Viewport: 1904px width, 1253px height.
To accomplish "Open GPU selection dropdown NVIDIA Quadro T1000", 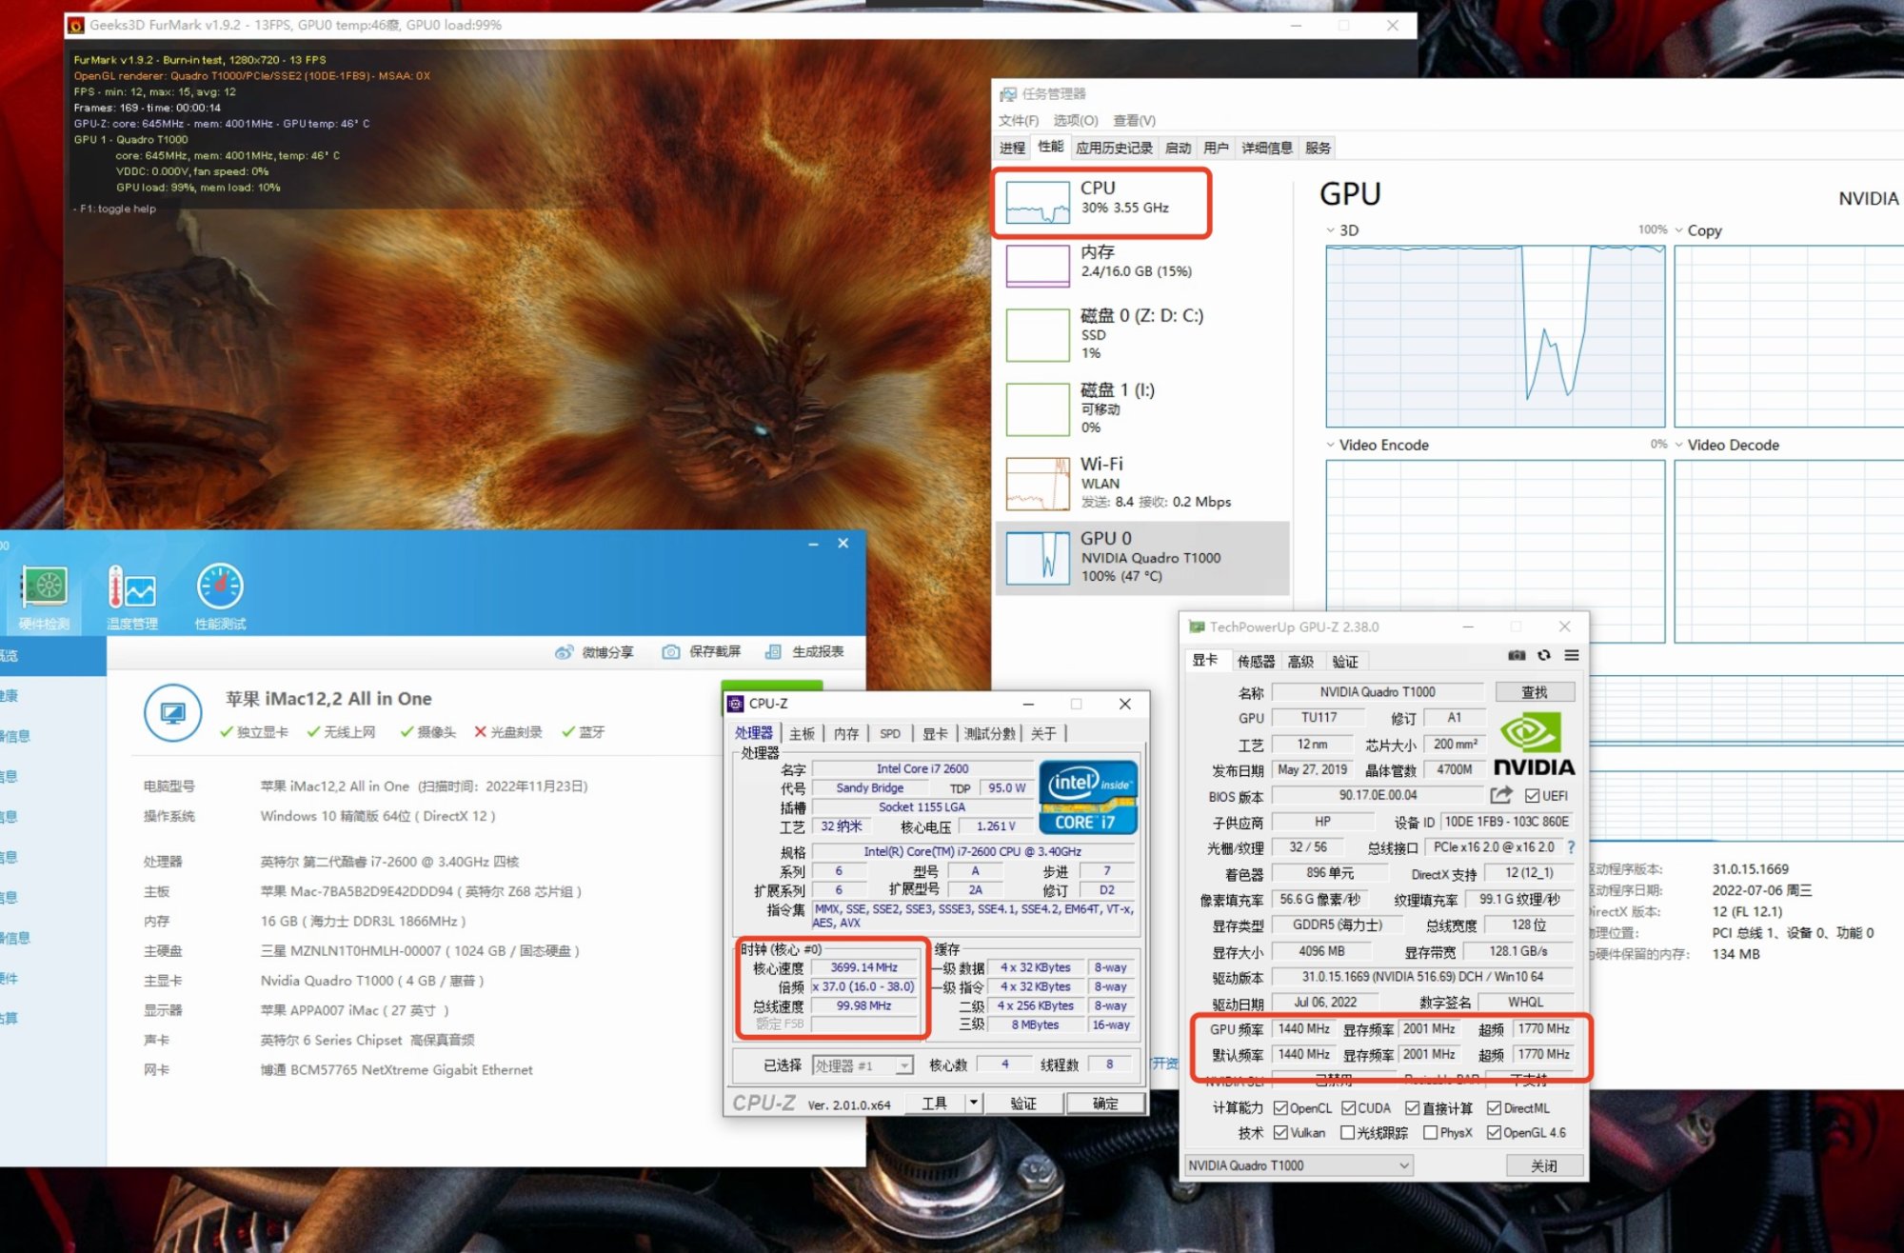I will pos(1299,1165).
